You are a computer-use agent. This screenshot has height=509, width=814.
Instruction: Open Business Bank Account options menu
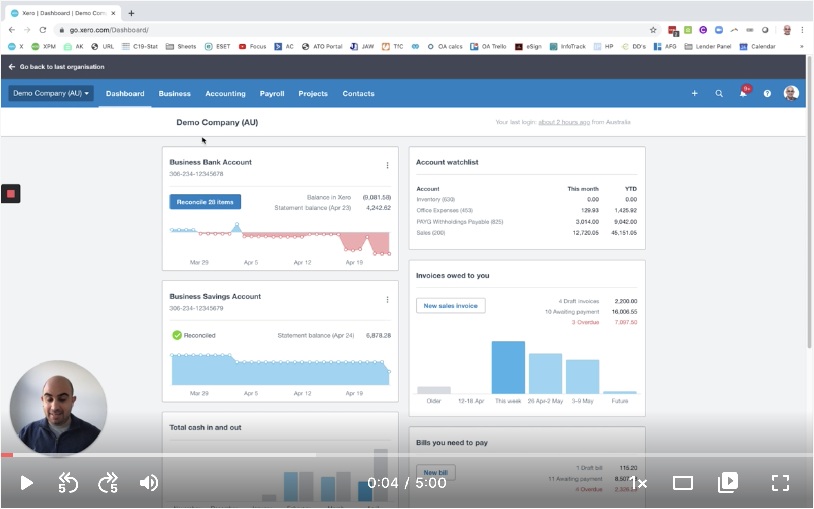point(387,165)
